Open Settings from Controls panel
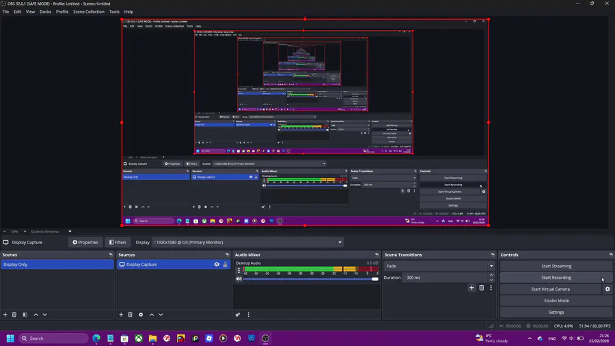Viewport: 615px width, 346px height. click(556, 312)
